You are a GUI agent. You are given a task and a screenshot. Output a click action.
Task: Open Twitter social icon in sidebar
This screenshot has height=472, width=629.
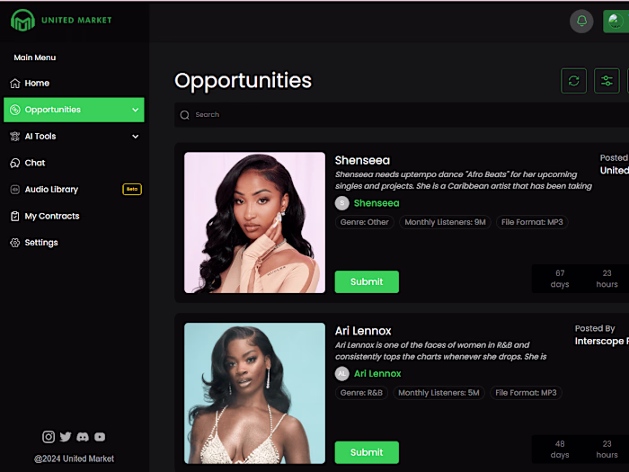pyautogui.click(x=66, y=437)
